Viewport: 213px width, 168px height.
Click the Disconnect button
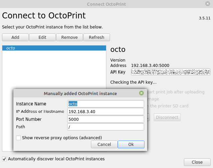point(167,117)
